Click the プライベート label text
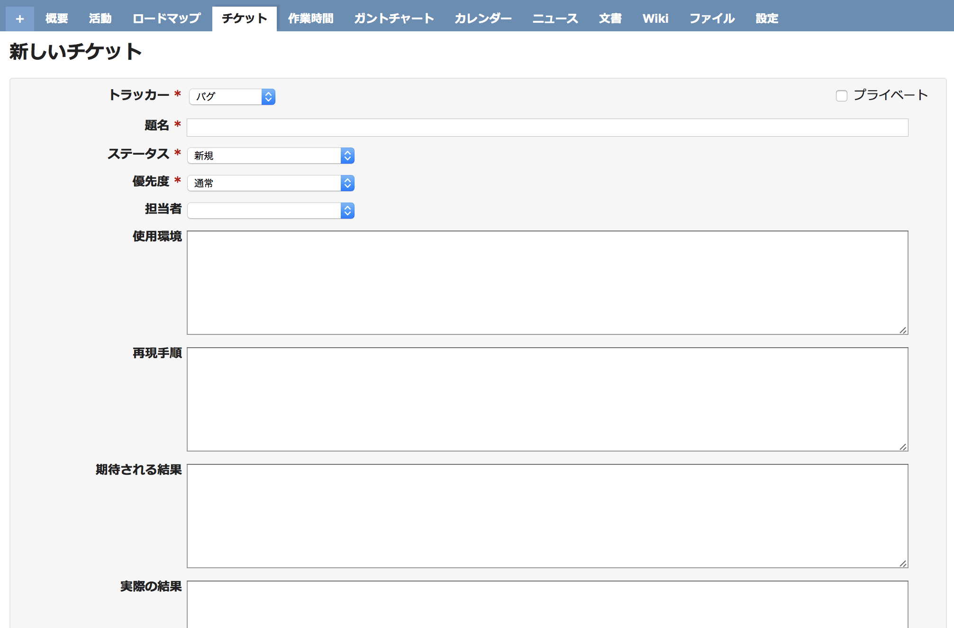Screen dimensions: 954x628 click(890, 95)
